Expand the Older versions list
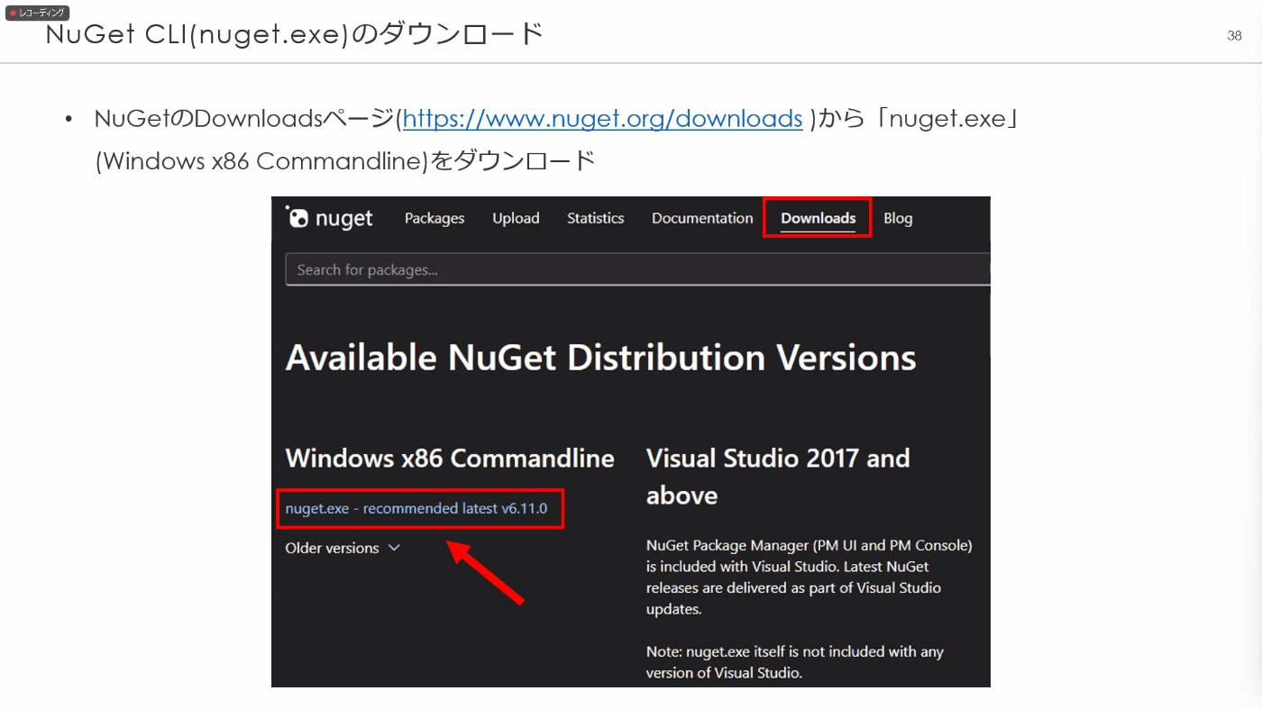 [343, 548]
